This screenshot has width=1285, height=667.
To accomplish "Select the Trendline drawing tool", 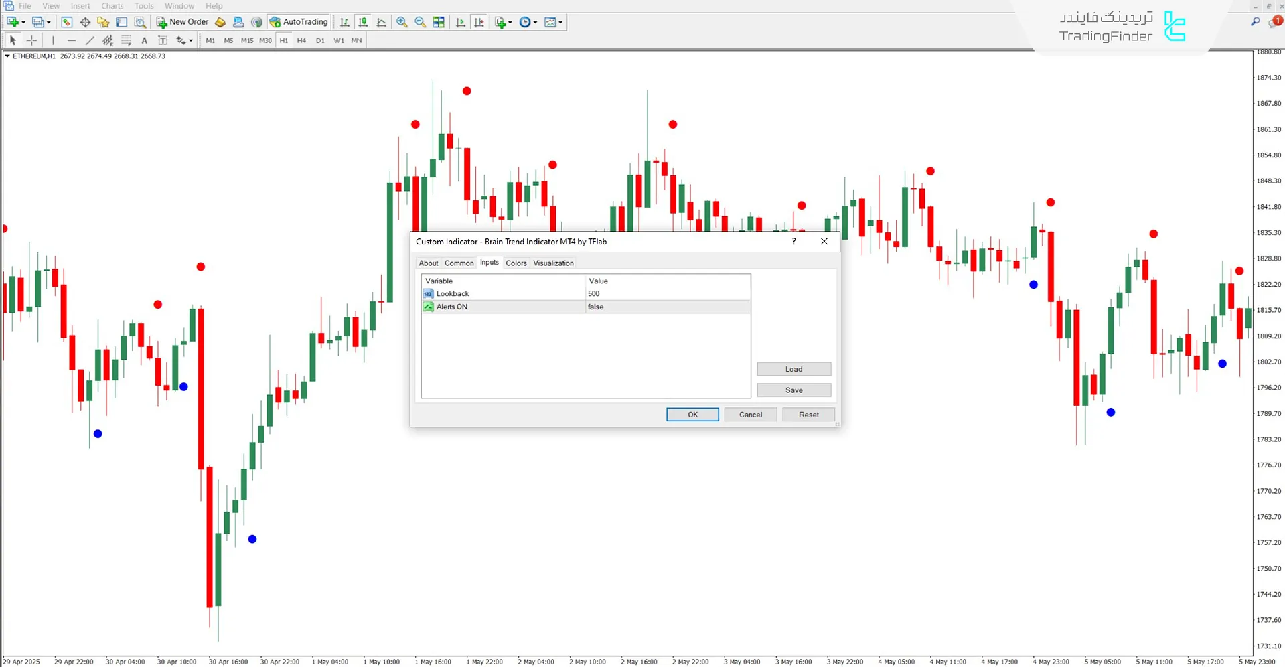I will tap(90, 40).
